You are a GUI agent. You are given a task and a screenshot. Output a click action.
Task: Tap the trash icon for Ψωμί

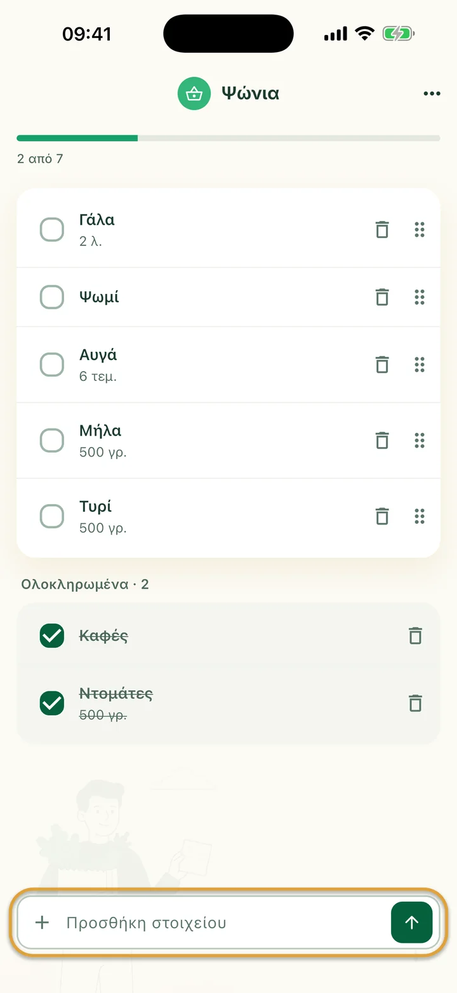point(382,297)
